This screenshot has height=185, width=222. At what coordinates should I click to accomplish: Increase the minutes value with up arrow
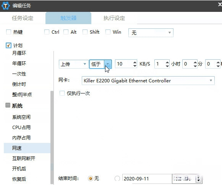(195, 62)
